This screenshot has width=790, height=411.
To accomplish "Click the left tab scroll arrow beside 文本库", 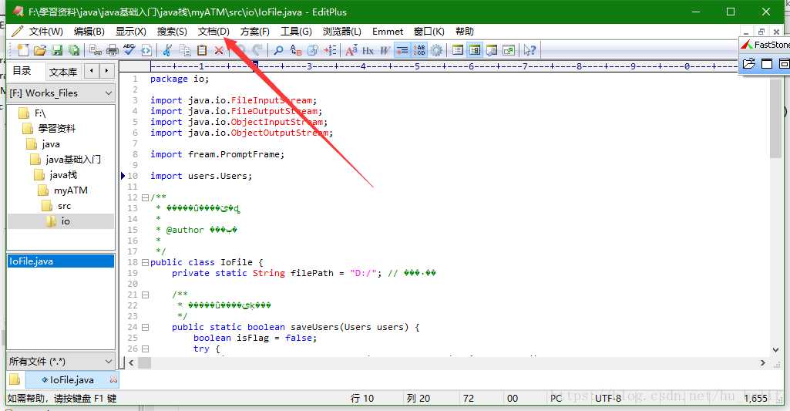I will (x=91, y=71).
